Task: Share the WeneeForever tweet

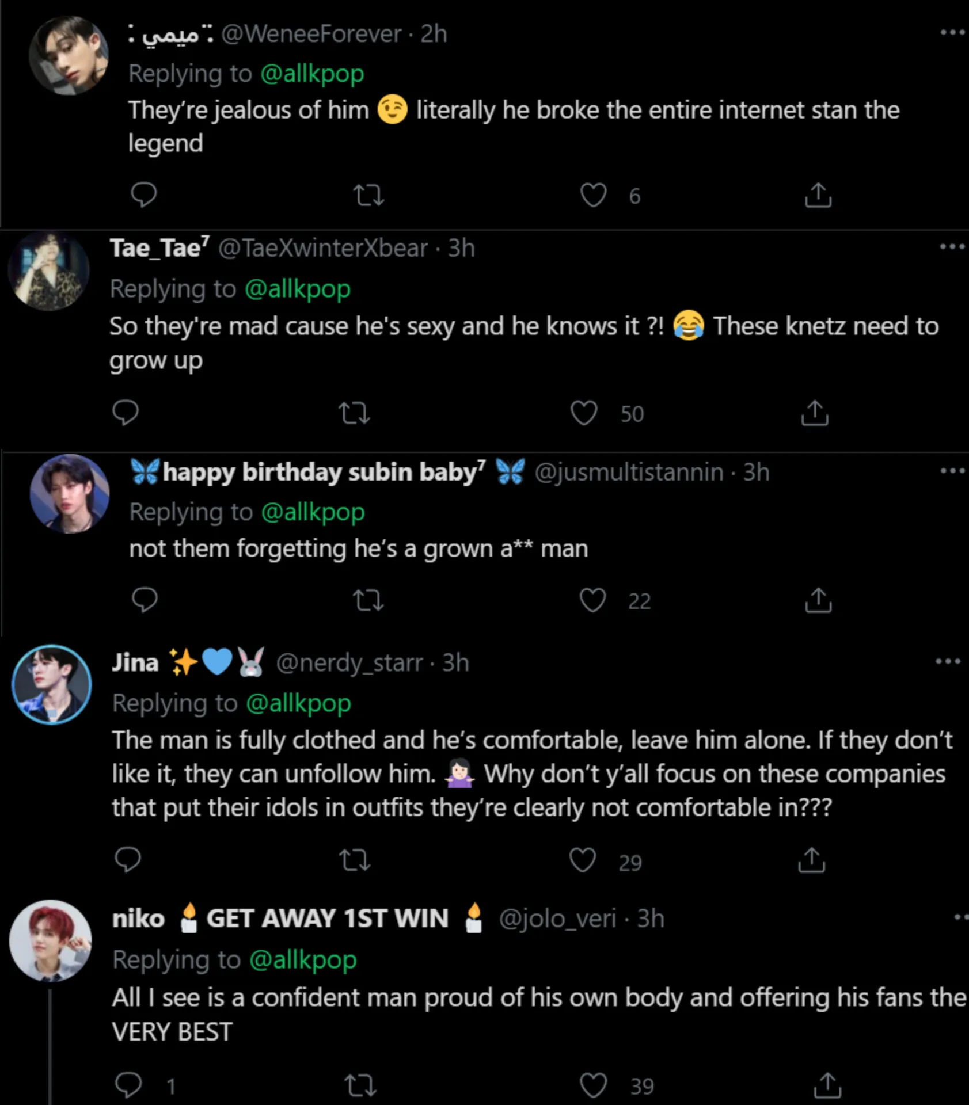Action: tap(818, 195)
